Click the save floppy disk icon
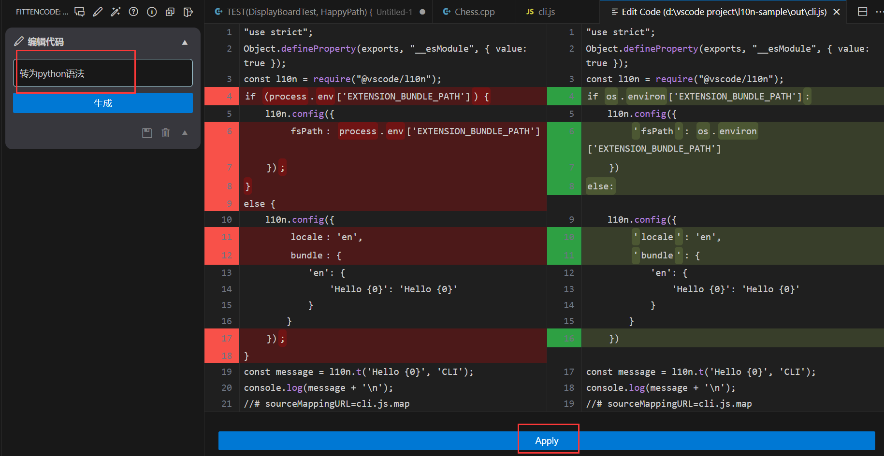Image resolution: width=884 pixels, height=456 pixels. [147, 133]
